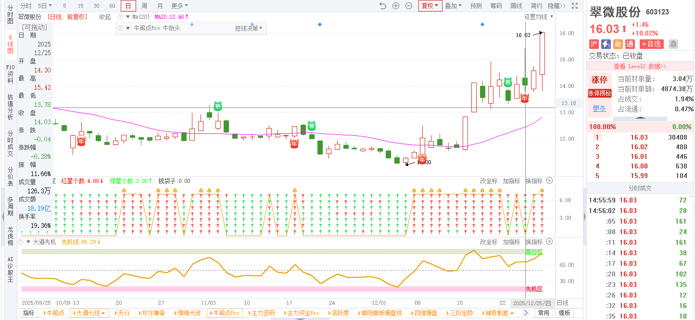Click the price alert bell icon

coord(673,44)
